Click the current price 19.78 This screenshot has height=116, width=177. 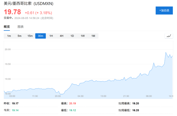tap(12, 12)
